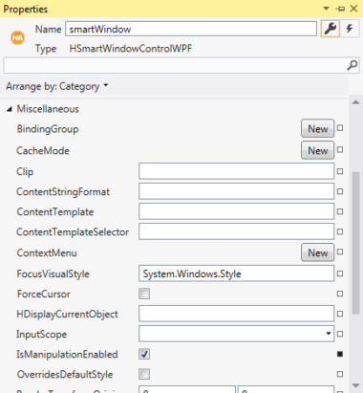Select the BindingGroup property label

point(48,129)
